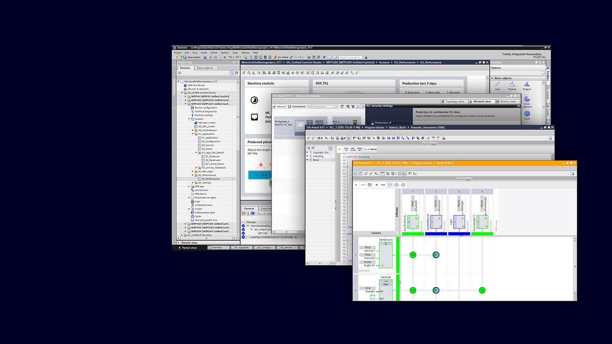Toggle the green intersection on row 1 column 1

tap(412, 255)
